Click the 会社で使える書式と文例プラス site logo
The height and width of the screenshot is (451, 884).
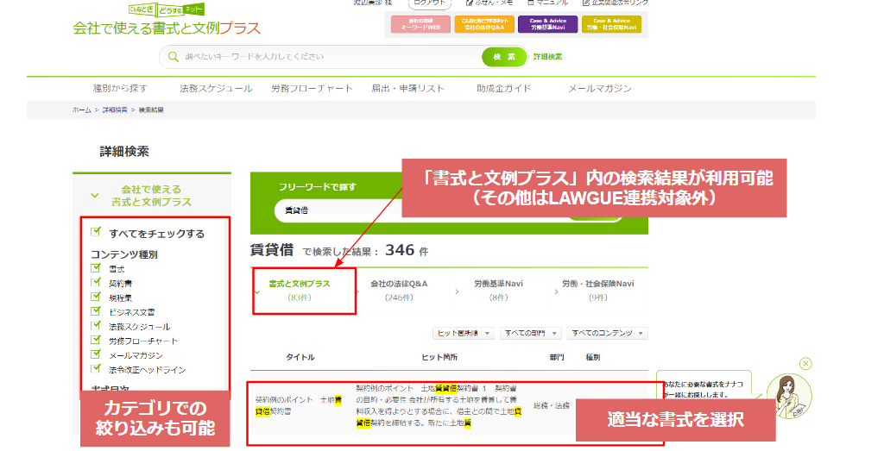167,23
